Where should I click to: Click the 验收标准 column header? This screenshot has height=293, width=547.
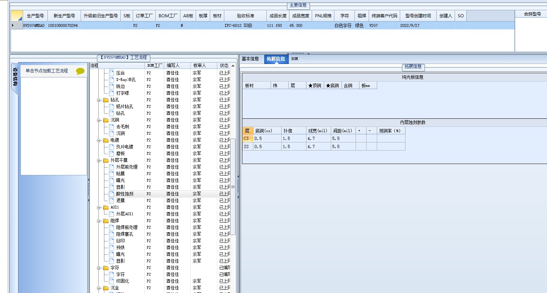245,16
